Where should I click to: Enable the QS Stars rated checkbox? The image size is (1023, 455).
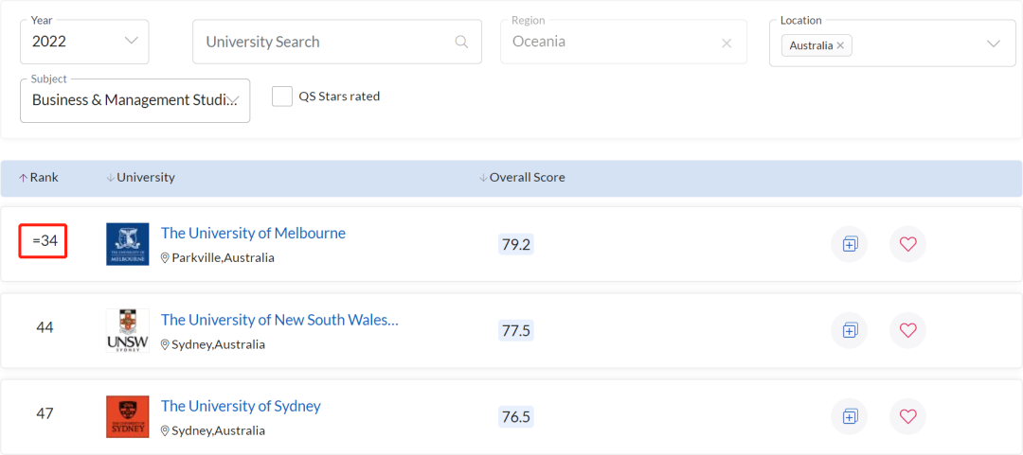[282, 96]
